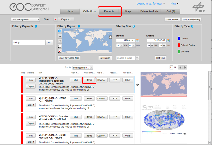Click the NO2 TROPO globe preview image
This screenshot has height=145, width=212.
pyautogui.click(x=164, y=120)
